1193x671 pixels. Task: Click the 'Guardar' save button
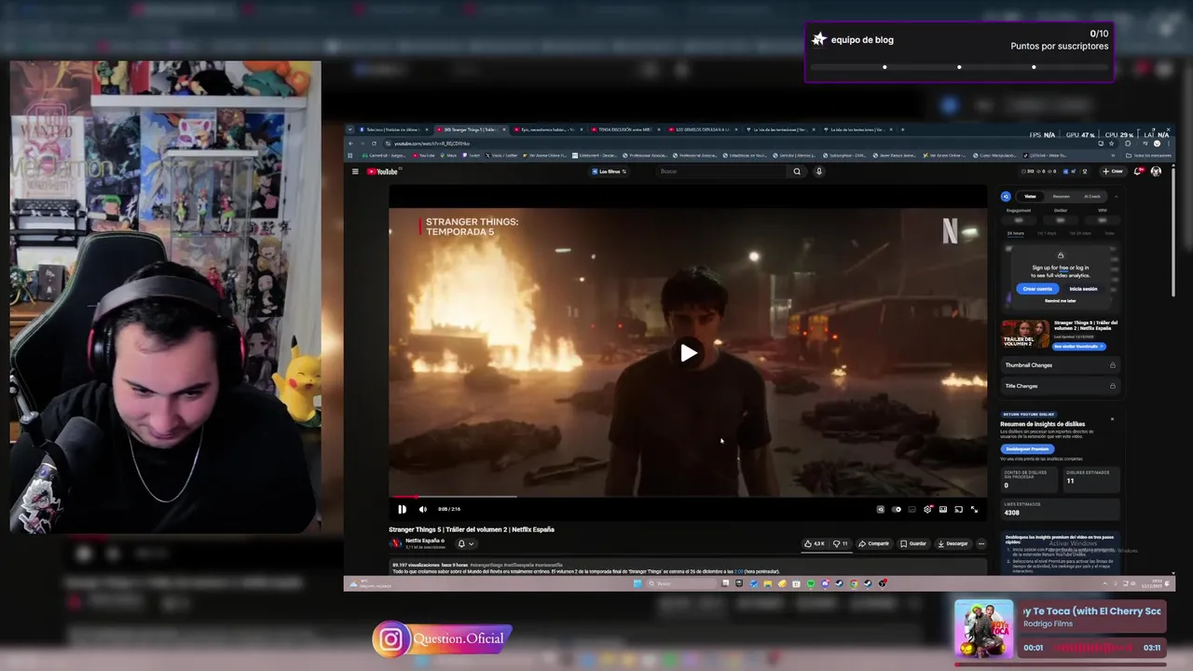click(x=913, y=543)
